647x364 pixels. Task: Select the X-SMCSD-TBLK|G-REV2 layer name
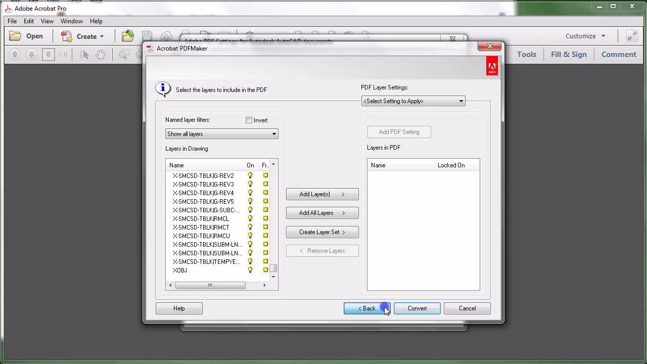point(203,175)
